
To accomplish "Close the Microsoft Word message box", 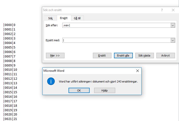I will coord(137,71).
